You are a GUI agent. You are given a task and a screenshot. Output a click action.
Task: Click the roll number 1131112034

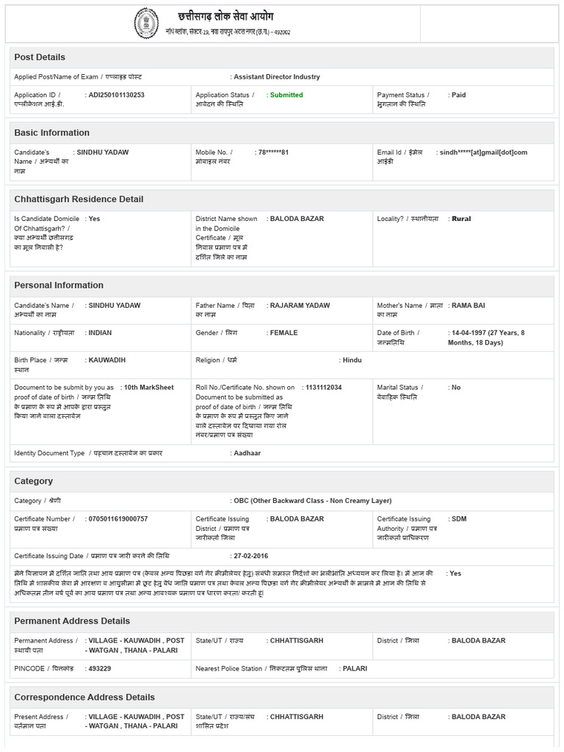324,388
